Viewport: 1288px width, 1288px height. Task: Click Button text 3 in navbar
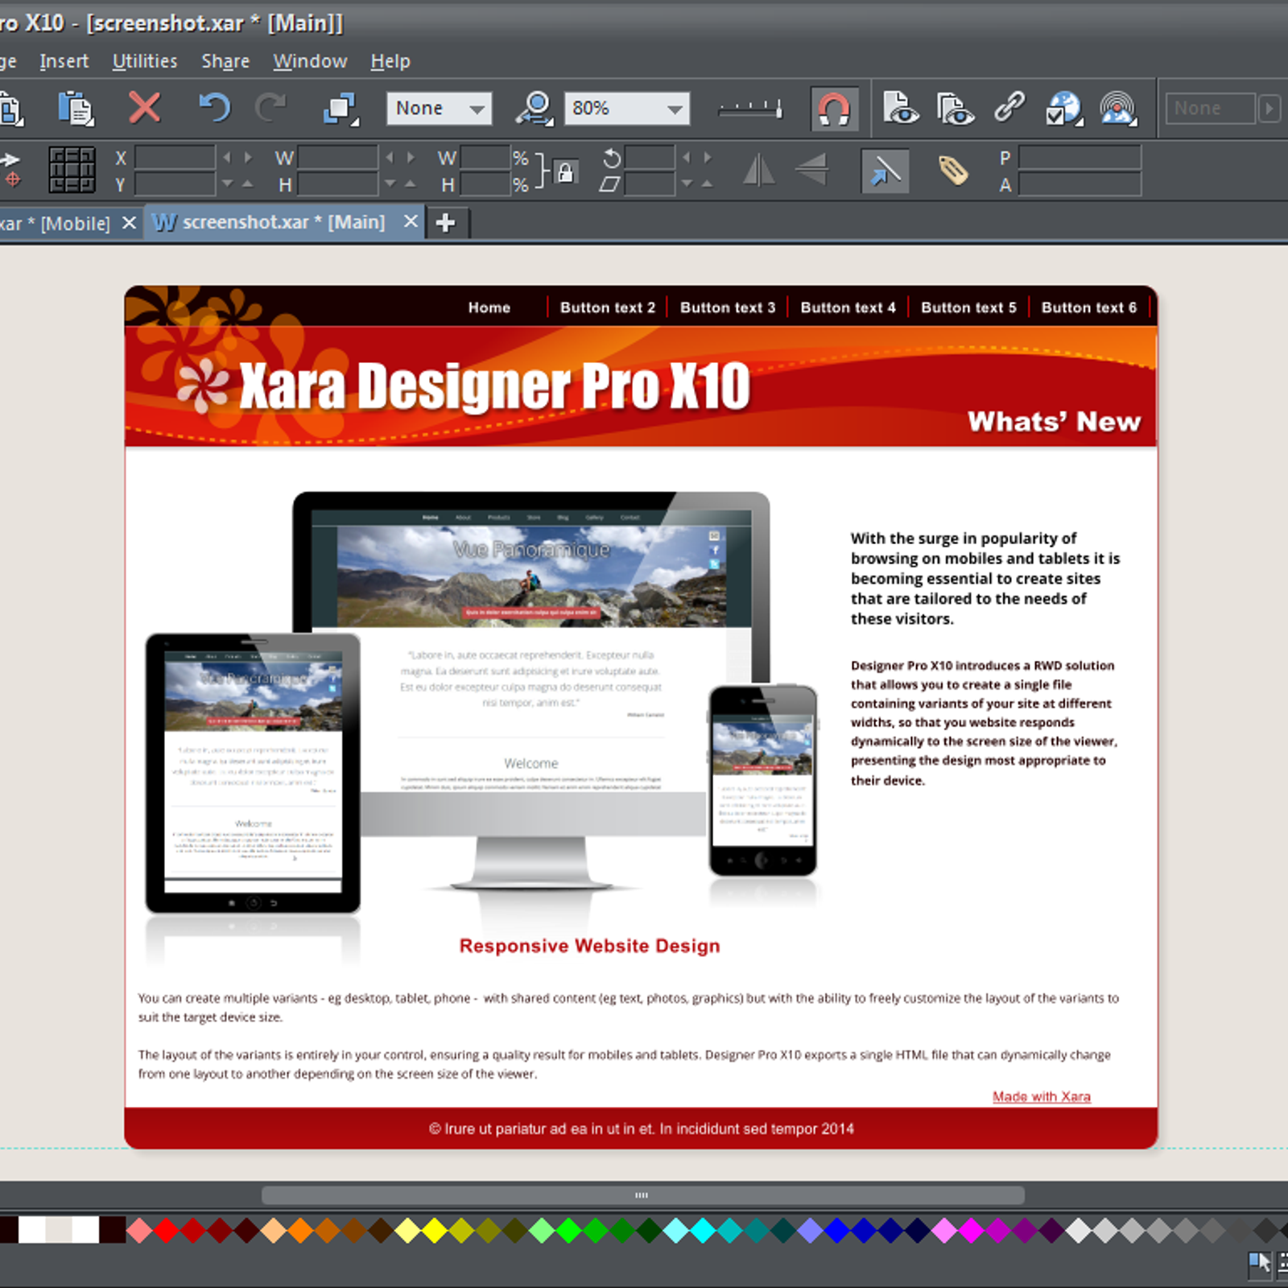pos(728,308)
